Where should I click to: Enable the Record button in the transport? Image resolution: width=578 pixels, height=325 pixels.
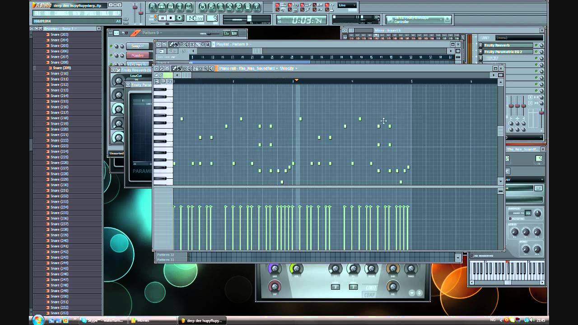179,18
